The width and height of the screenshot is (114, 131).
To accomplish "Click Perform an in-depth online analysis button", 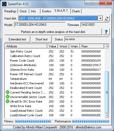I will pos(53,32).
